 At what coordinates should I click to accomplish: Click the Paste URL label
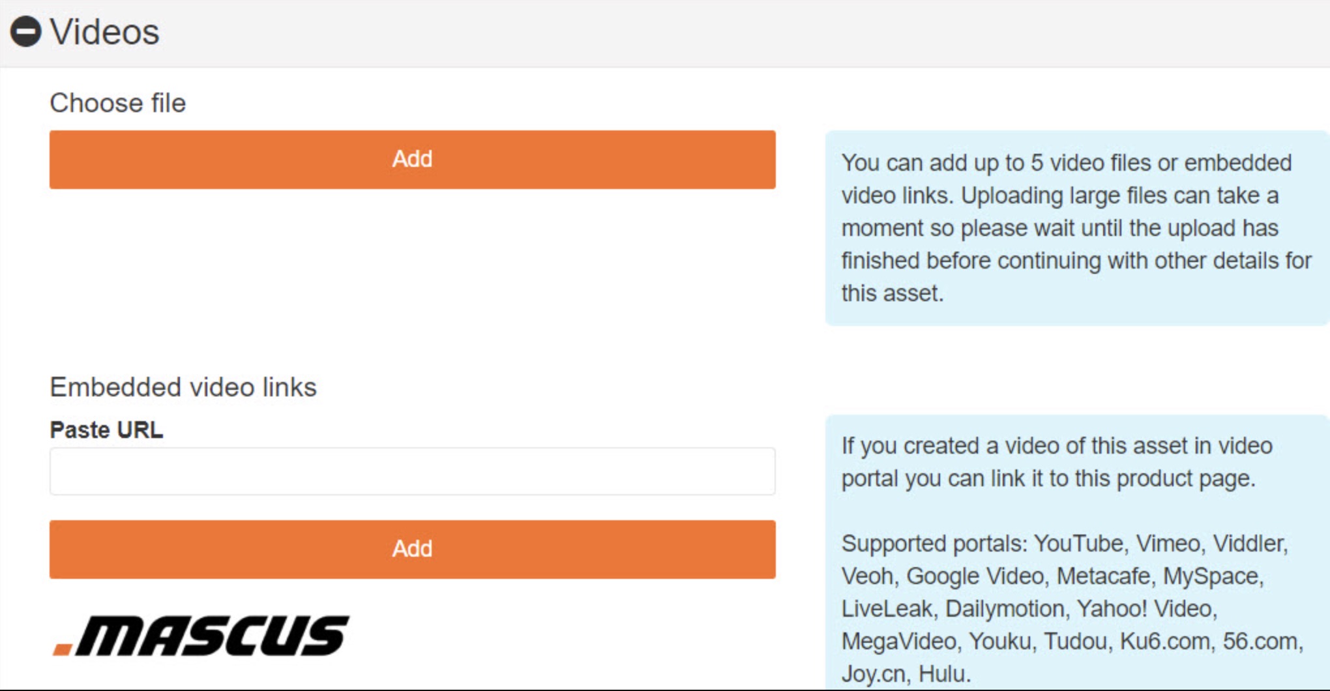(x=106, y=430)
